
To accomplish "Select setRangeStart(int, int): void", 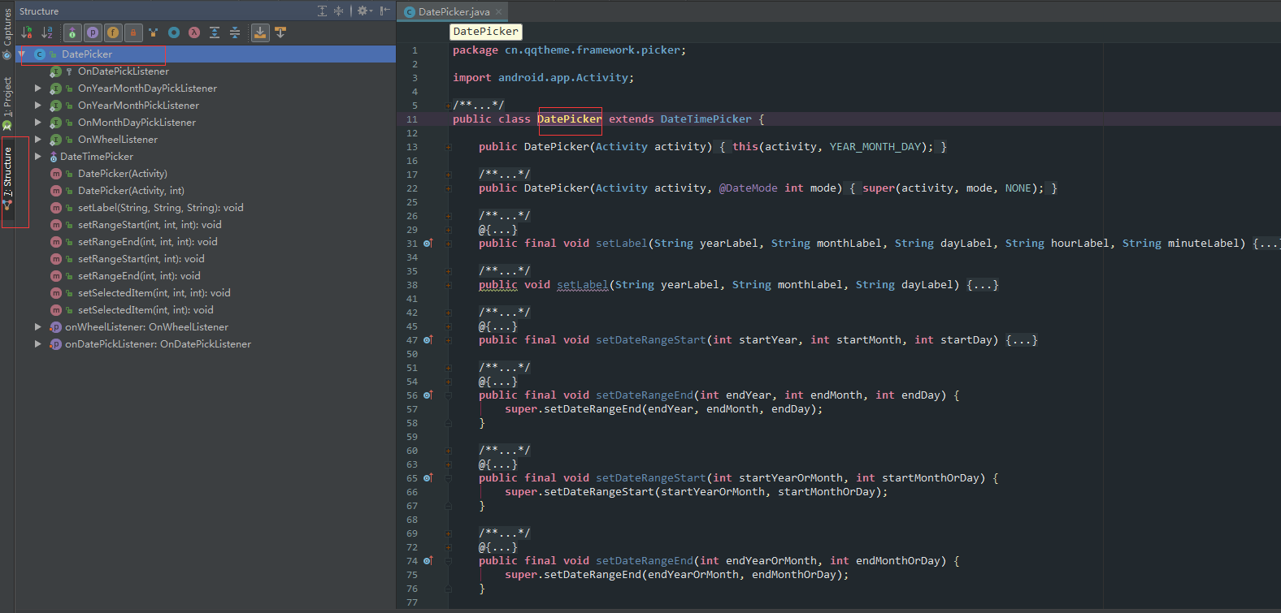I will (x=141, y=259).
